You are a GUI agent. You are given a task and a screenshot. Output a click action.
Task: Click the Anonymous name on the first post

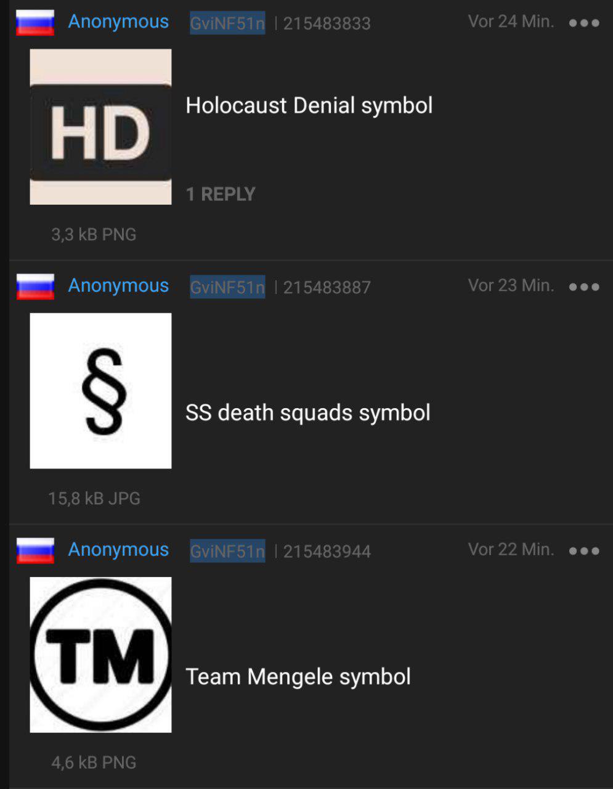click(118, 22)
